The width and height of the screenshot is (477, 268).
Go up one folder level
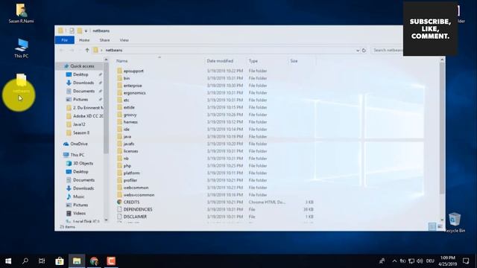click(x=87, y=50)
